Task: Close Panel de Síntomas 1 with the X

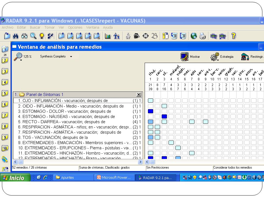Action: coord(139,95)
